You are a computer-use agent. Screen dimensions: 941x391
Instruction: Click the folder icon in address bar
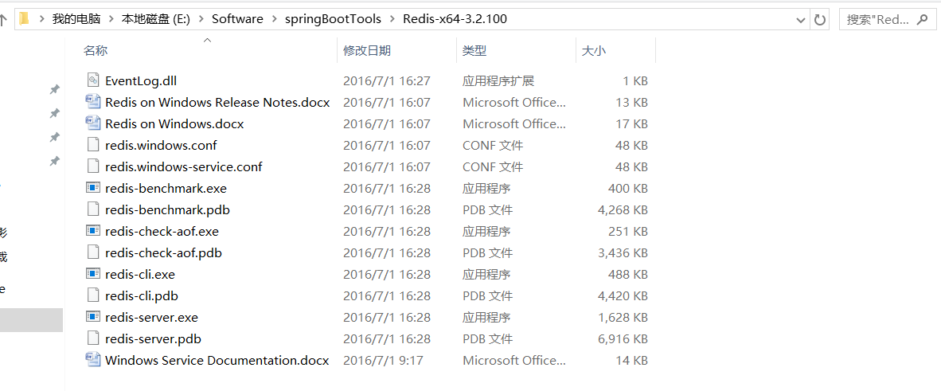coord(24,18)
